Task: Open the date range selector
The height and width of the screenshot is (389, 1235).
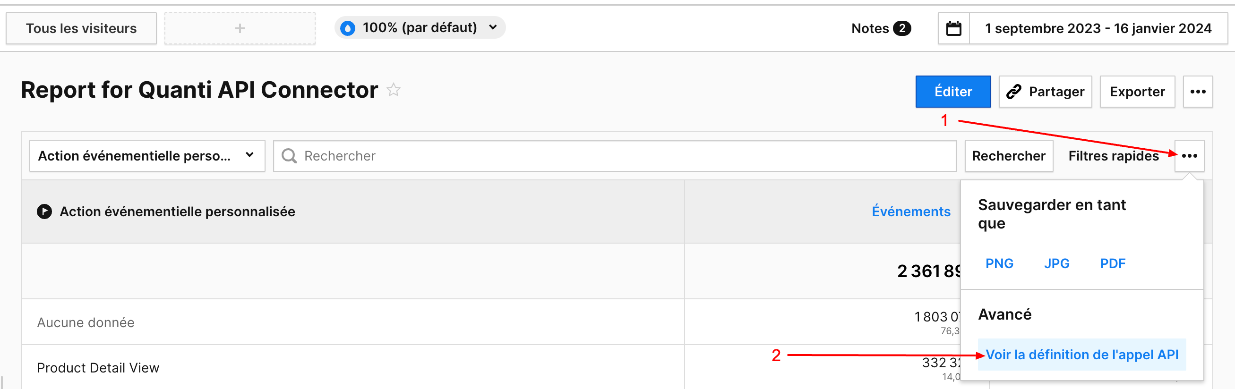Action: click(x=1098, y=29)
